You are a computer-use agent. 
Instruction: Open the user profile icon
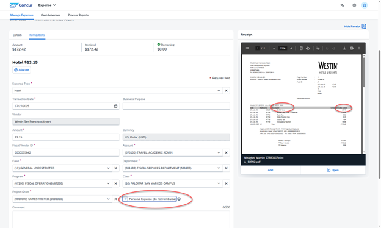pyautogui.click(x=365, y=5)
